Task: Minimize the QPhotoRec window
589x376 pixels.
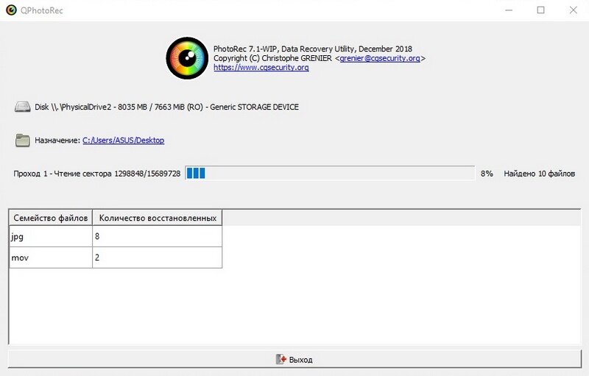Action: pos(509,10)
